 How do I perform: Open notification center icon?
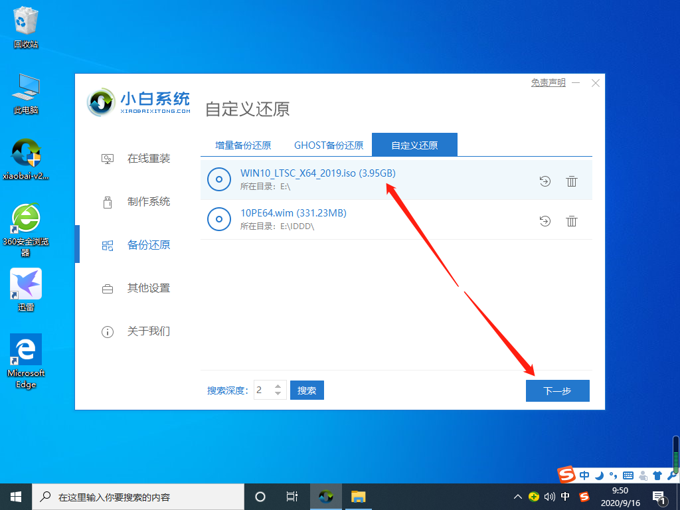(x=659, y=498)
